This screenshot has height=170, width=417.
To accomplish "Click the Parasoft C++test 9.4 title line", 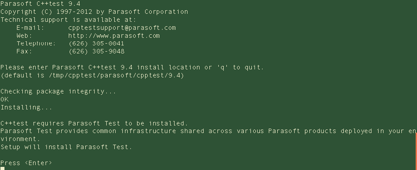I will (x=41, y=4).
